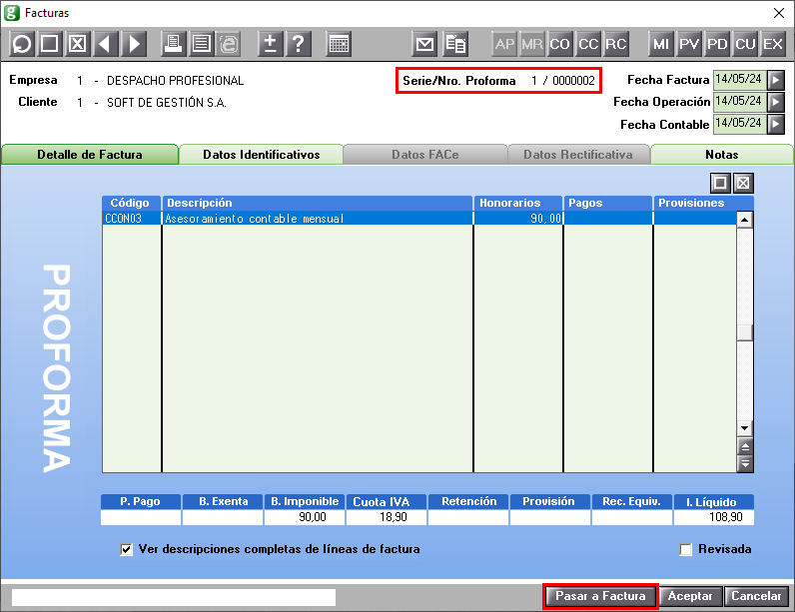
Task: Click the page-up double arrow below scrollbar
Action: (745, 447)
